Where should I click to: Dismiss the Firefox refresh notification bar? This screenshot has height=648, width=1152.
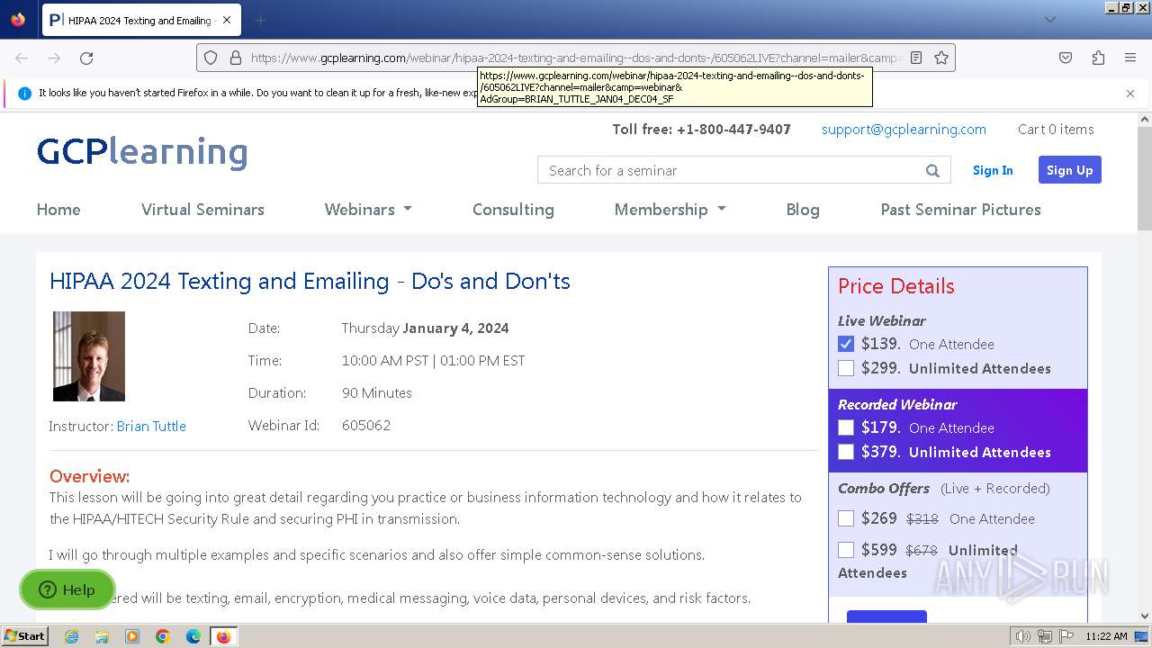click(1130, 93)
